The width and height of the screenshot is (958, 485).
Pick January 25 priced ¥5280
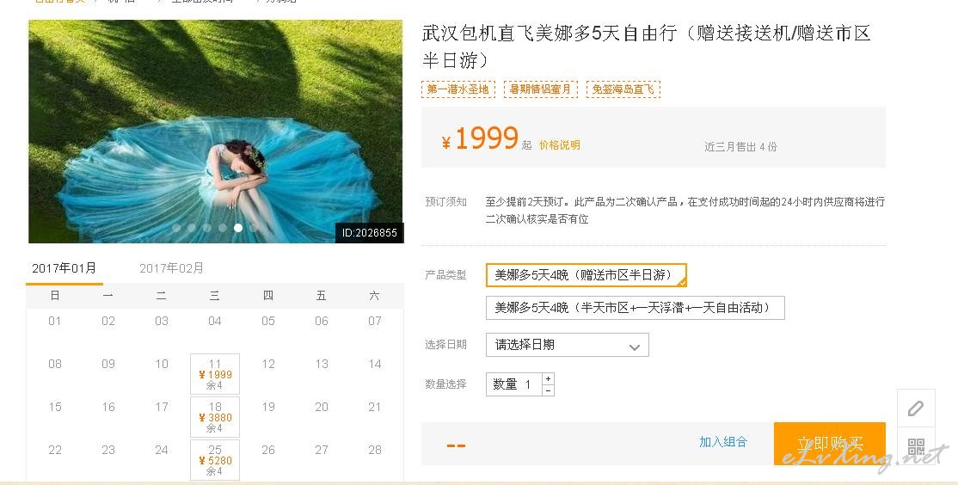point(215,460)
